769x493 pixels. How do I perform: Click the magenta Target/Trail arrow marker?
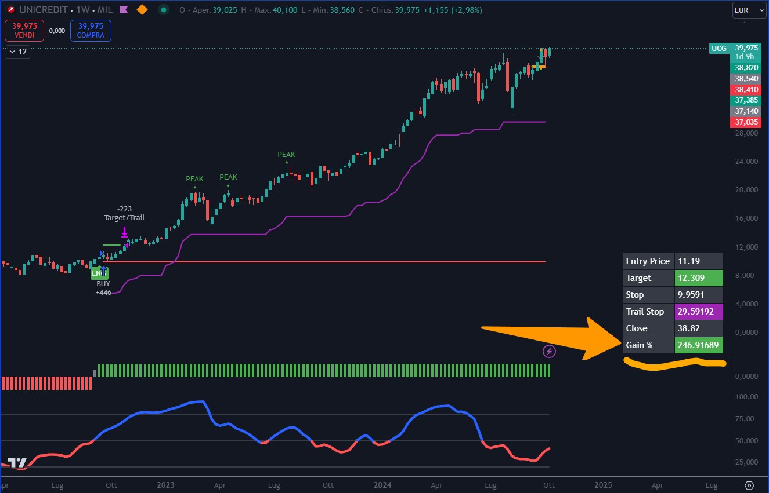[124, 232]
